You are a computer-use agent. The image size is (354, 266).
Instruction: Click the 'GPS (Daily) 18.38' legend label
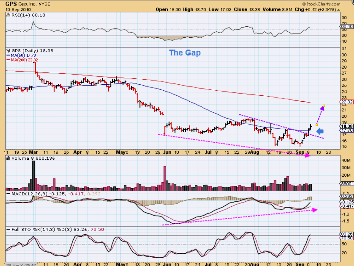click(32, 51)
